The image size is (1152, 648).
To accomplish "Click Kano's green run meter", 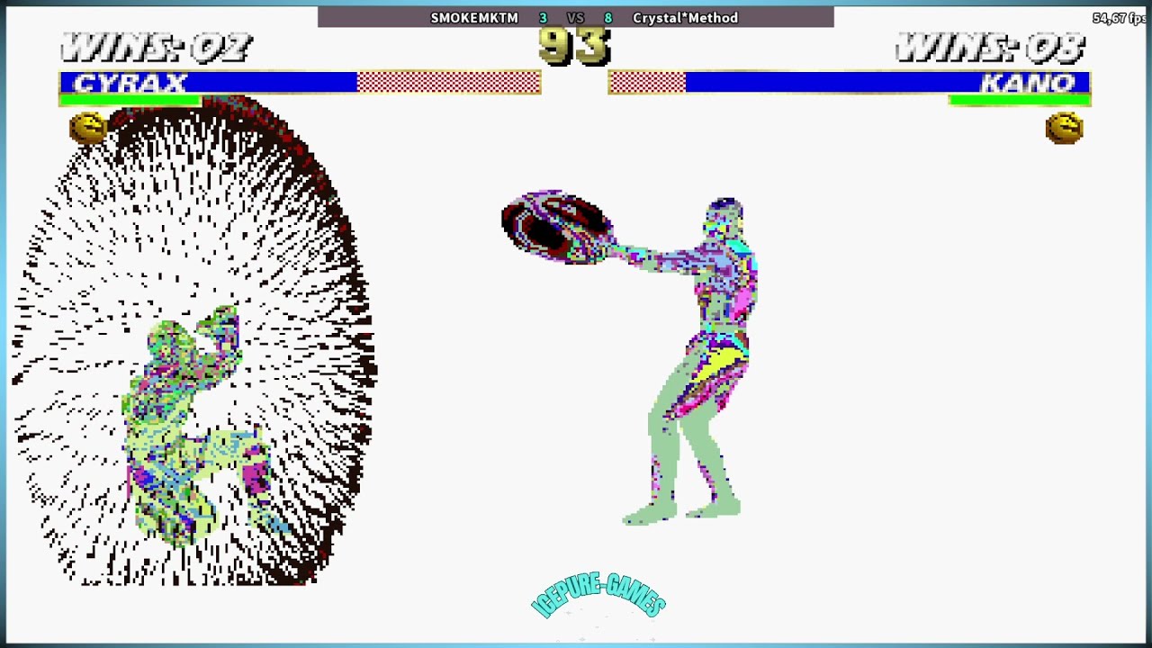I will coord(1020,100).
